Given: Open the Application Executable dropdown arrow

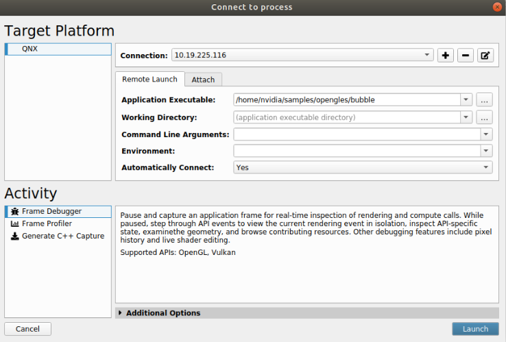Looking at the screenshot, I should [x=466, y=100].
